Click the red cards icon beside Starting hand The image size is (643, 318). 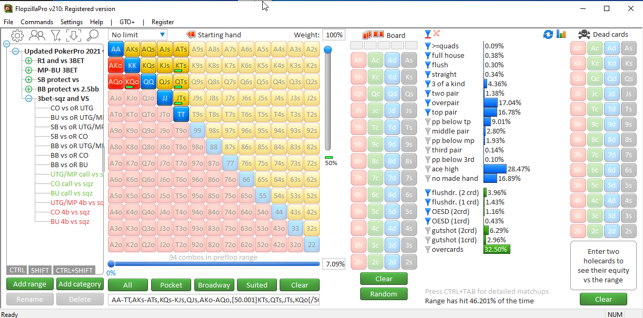pos(191,35)
